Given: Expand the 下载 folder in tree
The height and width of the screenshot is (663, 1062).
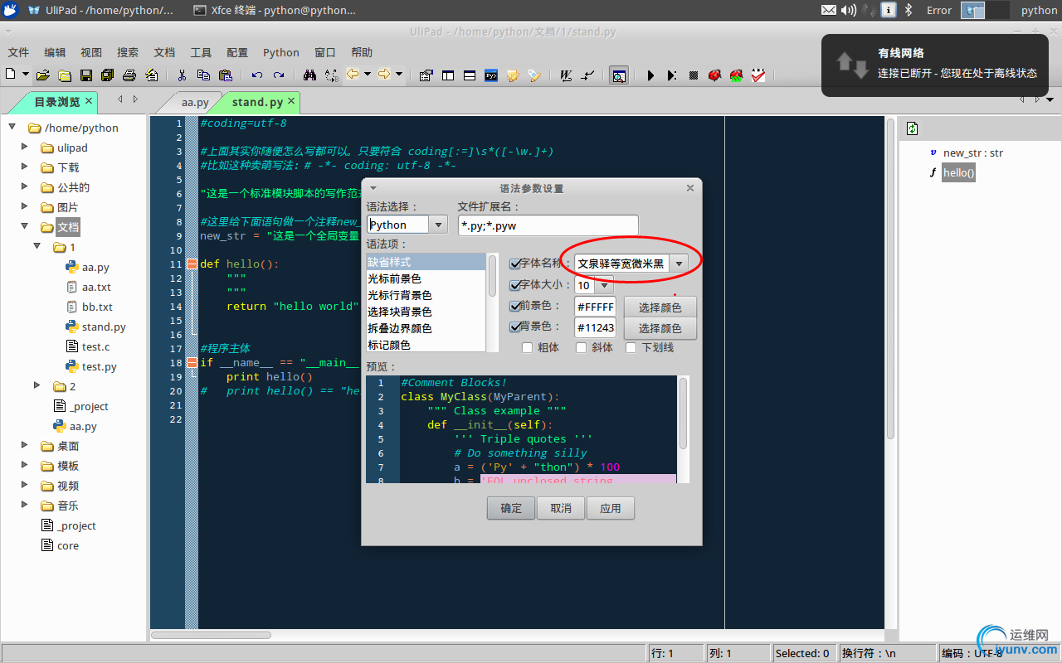Looking at the screenshot, I should tap(26, 167).
